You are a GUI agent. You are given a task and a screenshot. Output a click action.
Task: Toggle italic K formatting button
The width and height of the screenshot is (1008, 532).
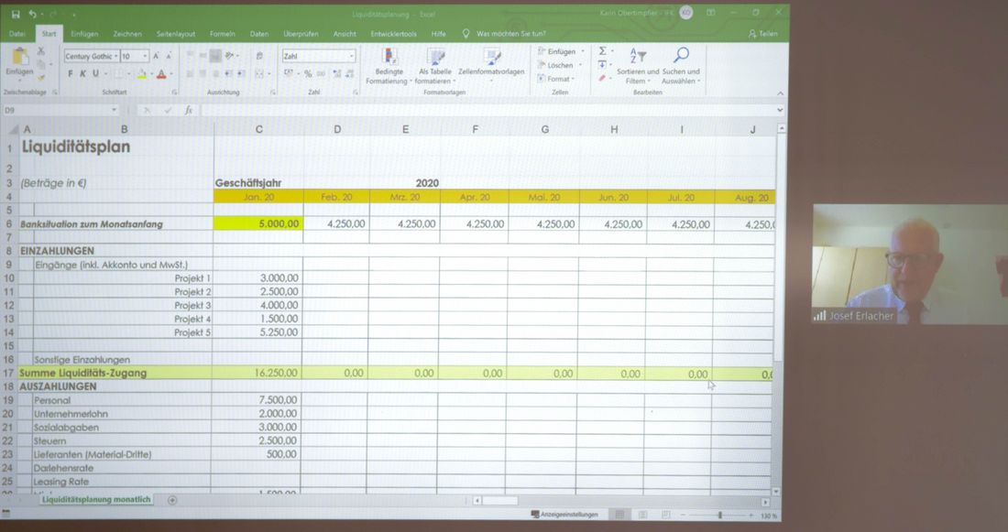[82, 74]
